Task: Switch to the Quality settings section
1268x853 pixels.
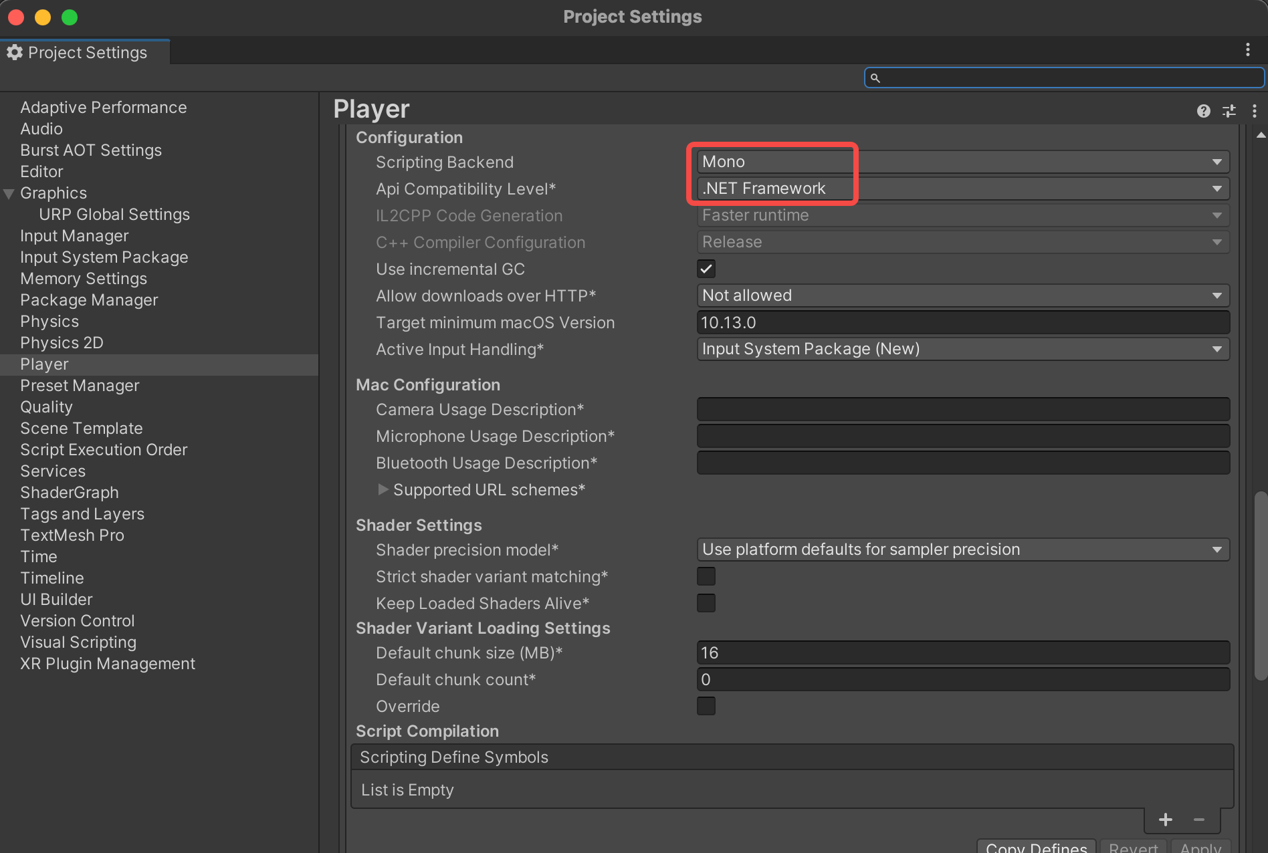Action: 46,406
